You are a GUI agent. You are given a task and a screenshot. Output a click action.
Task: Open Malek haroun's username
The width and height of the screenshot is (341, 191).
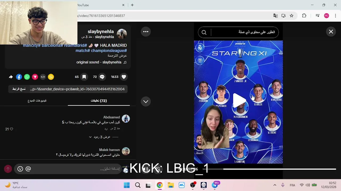109,150
